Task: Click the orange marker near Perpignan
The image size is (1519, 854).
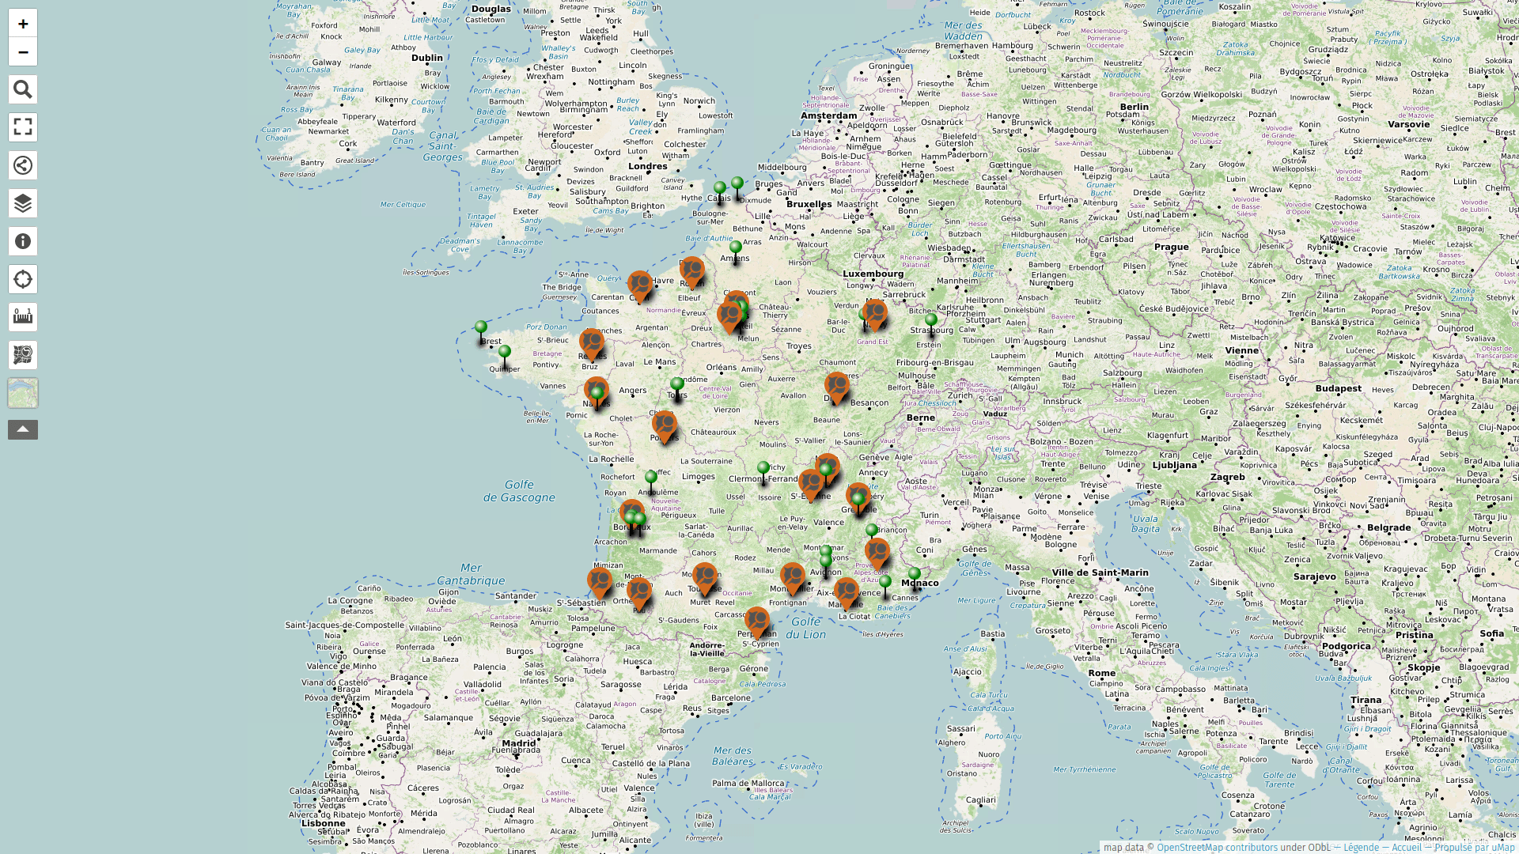Action: click(757, 621)
